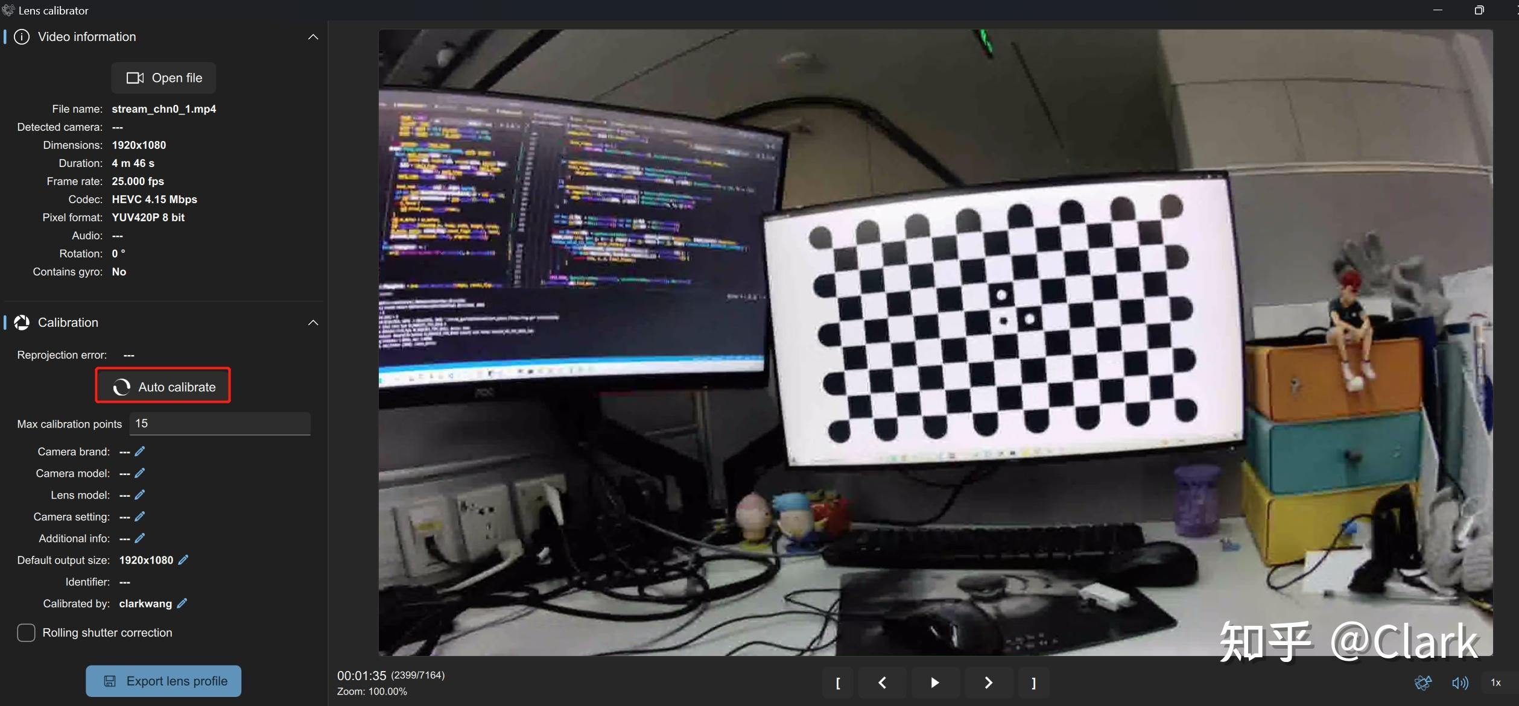Click the Open file button
1519x706 pixels.
point(163,78)
